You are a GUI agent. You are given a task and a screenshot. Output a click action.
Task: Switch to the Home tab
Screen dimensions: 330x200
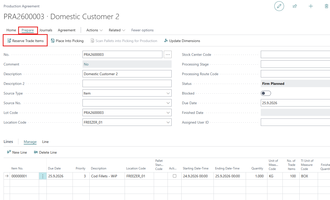(11, 30)
